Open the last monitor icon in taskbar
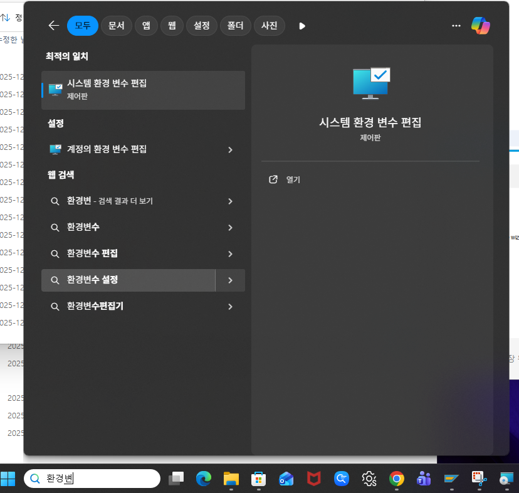The height and width of the screenshot is (493, 519). (506, 479)
